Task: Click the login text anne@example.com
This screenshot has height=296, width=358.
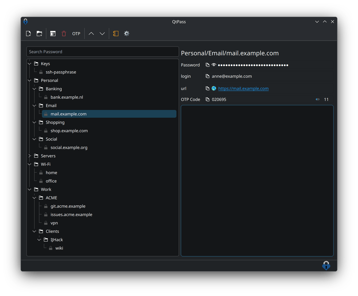Action: point(232,76)
